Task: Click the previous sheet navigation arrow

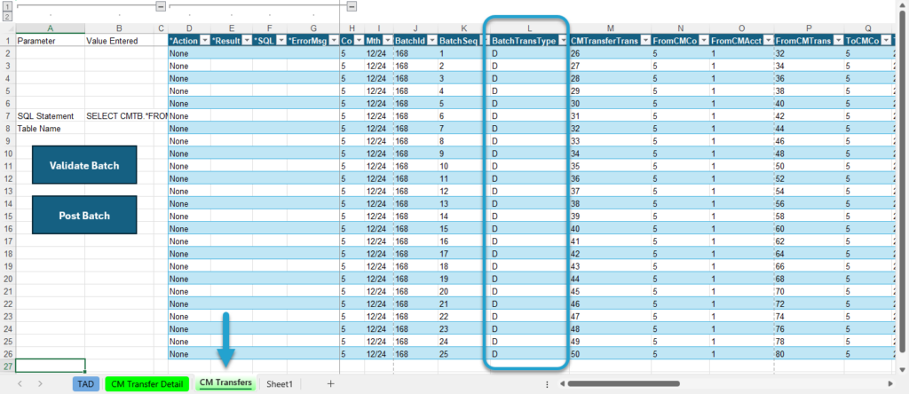Action: pos(20,383)
